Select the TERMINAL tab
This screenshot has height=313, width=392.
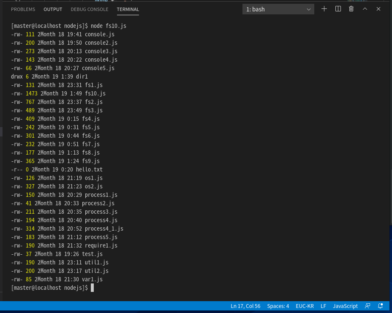point(128,9)
